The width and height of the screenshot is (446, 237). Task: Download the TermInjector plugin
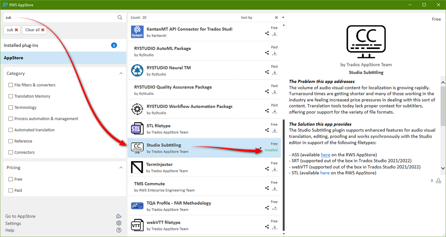(x=275, y=169)
